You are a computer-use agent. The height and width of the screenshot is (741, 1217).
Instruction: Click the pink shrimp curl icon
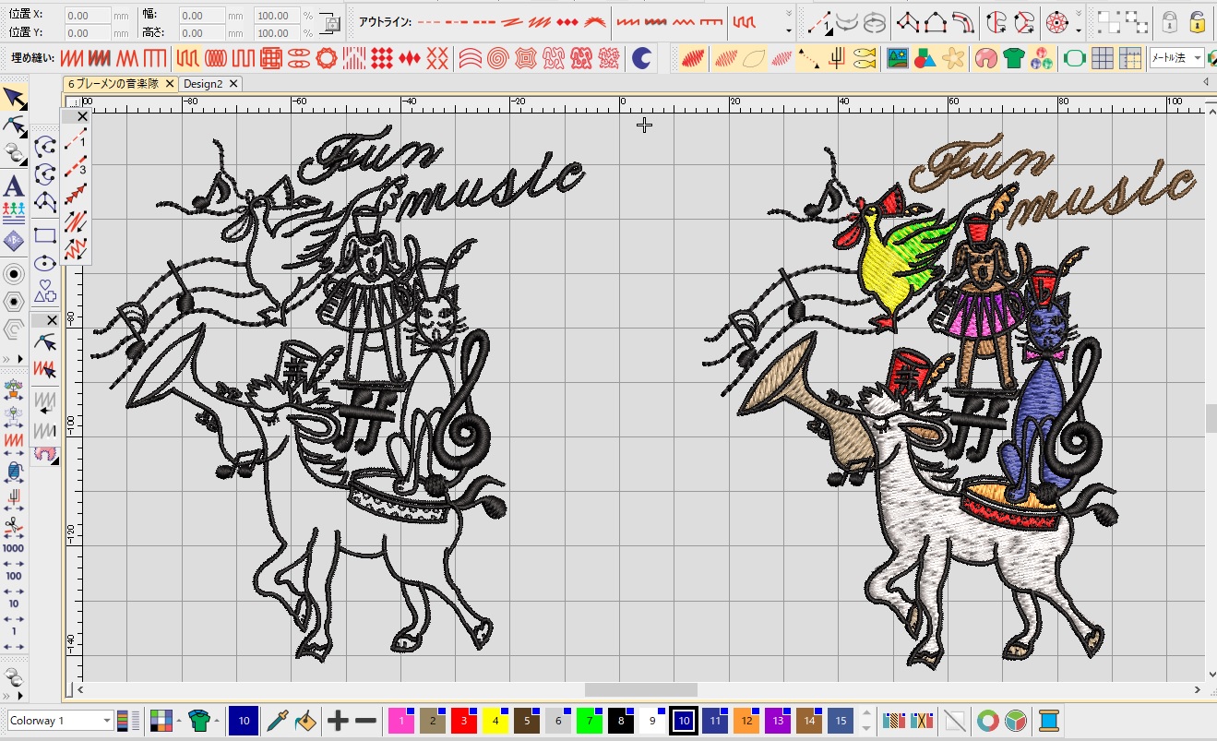click(986, 59)
